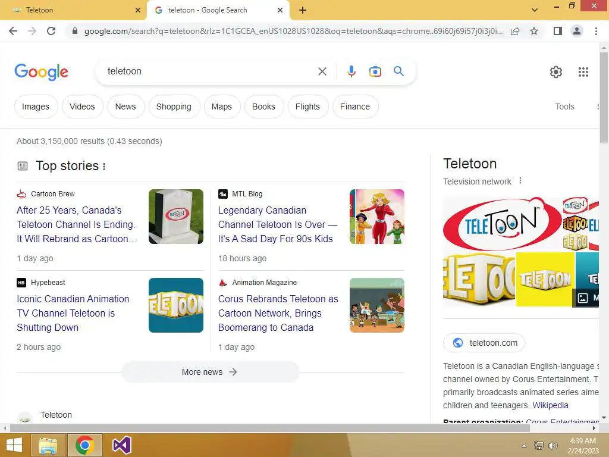609x457 pixels.
Task: Open File Explorer from taskbar
Action: [48, 445]
